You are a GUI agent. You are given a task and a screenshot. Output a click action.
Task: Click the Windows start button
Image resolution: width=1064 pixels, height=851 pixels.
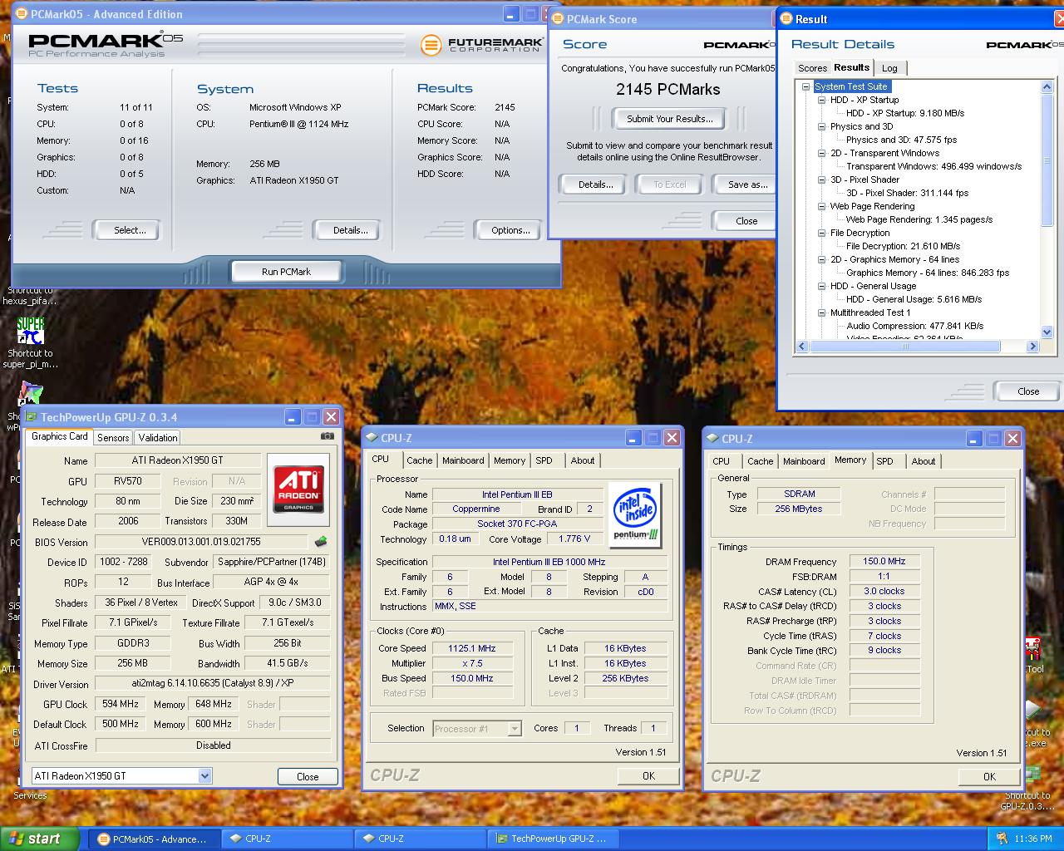click(40, 839)
